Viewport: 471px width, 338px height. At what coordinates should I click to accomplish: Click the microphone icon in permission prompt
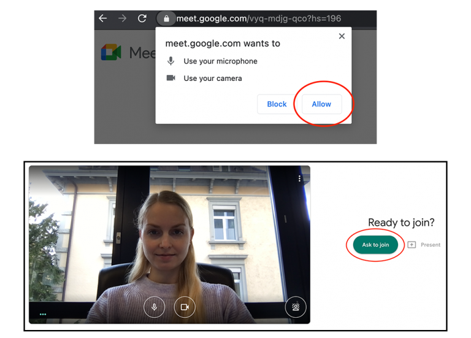click(x=170, y=61)
